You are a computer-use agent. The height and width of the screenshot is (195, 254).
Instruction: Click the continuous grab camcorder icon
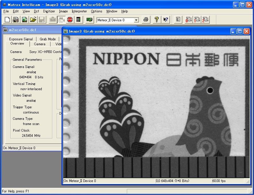tap(61, 20)
